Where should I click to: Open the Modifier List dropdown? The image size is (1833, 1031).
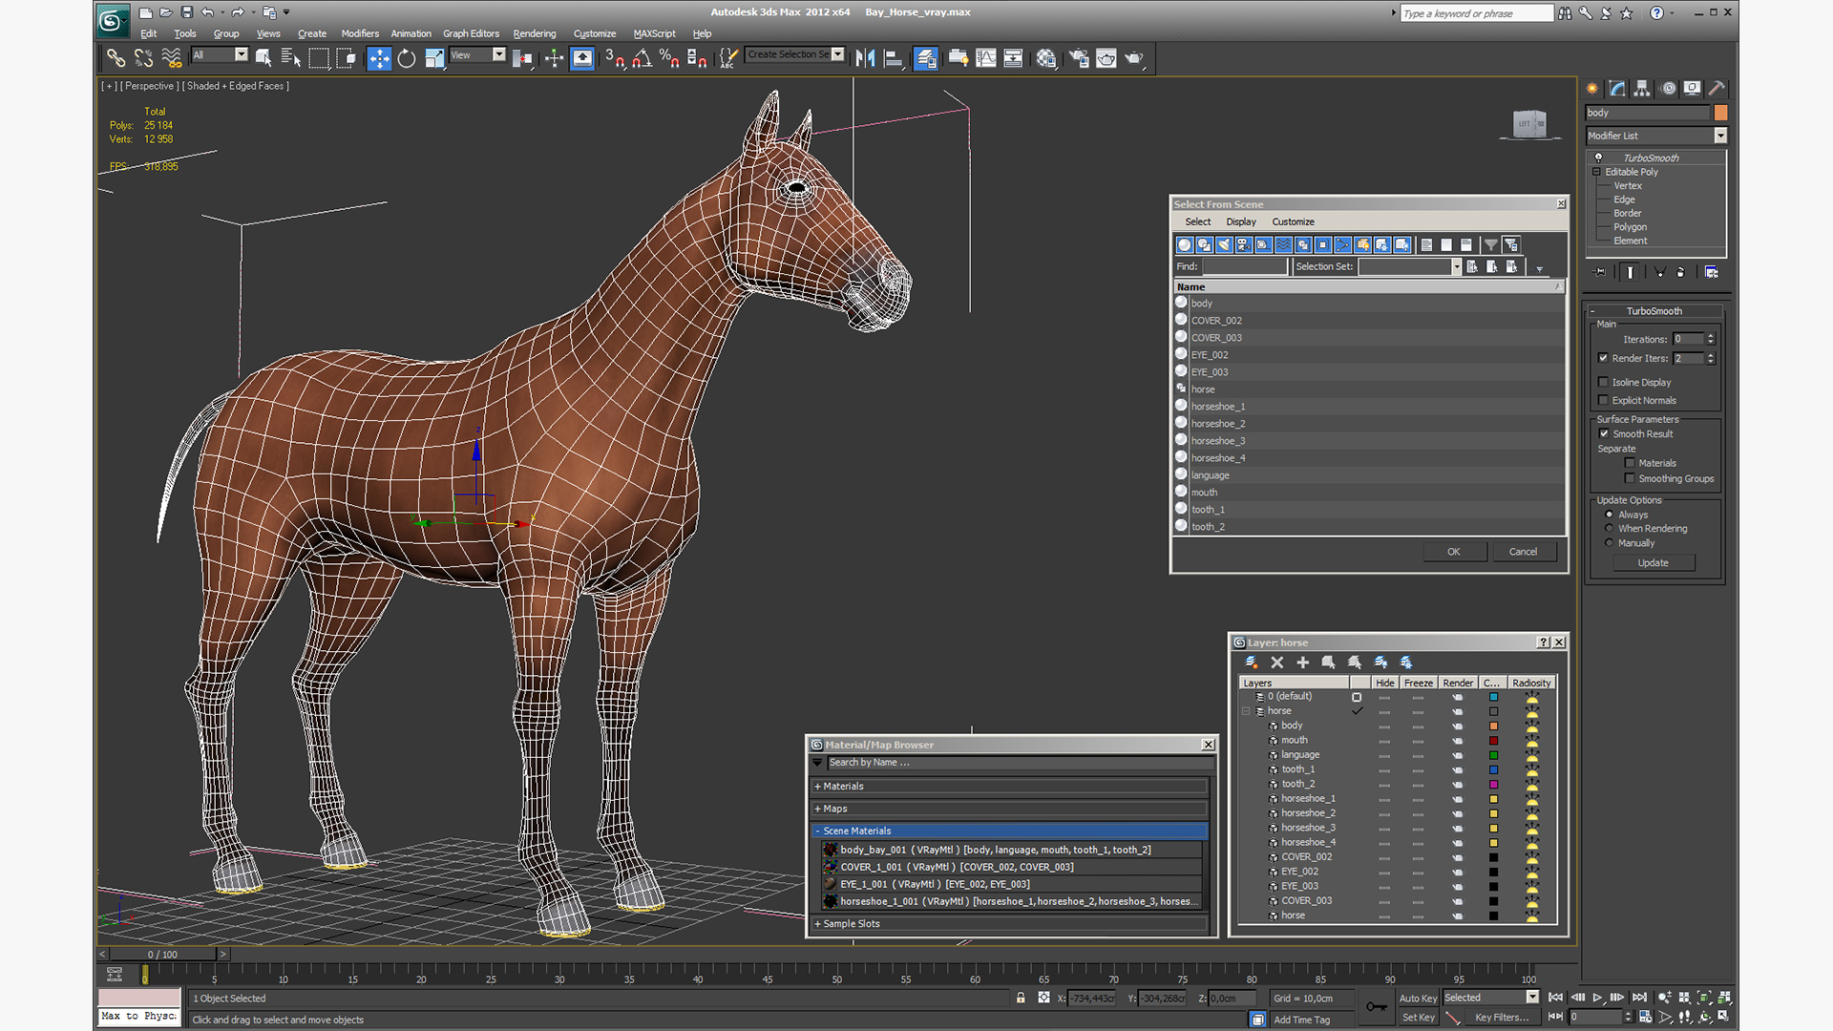point(1720,136)
